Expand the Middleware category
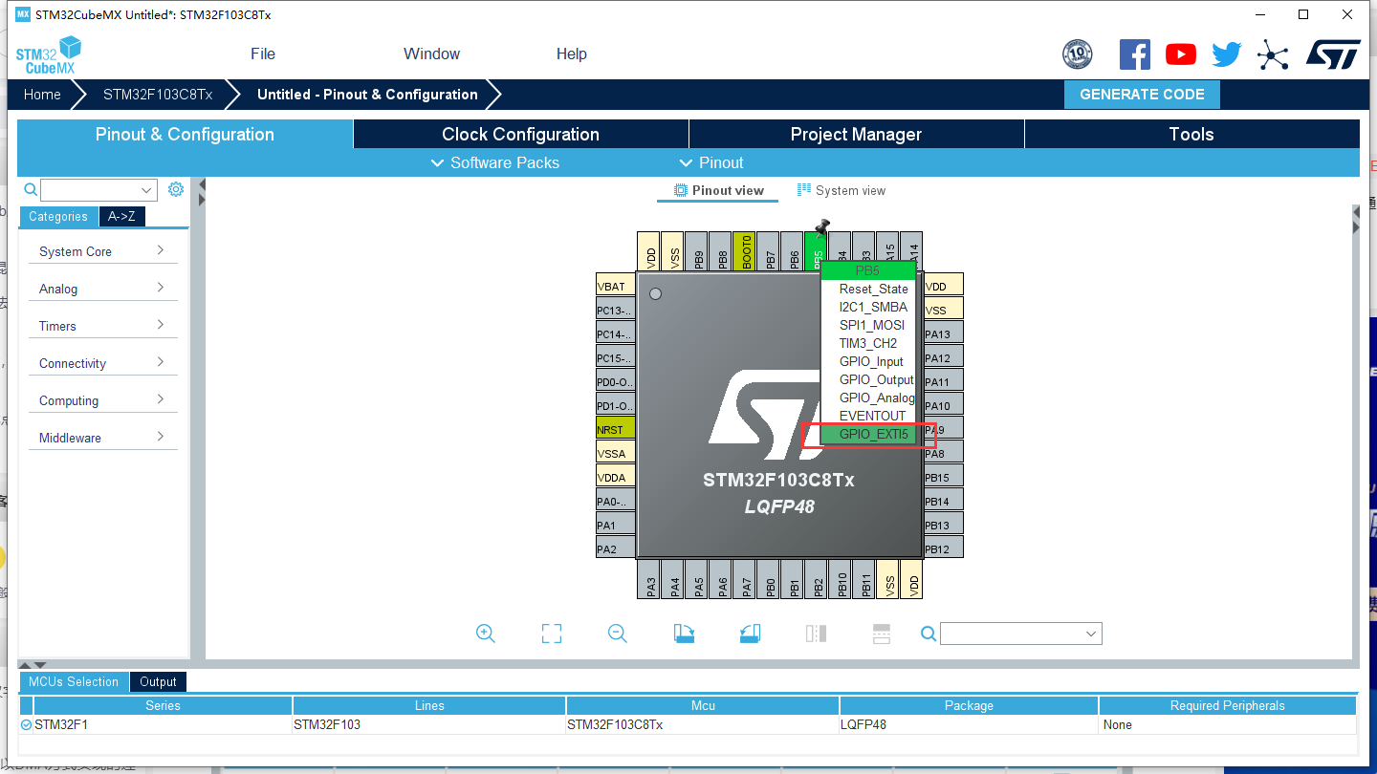The image size is (1377, 774). coord(102,438)
